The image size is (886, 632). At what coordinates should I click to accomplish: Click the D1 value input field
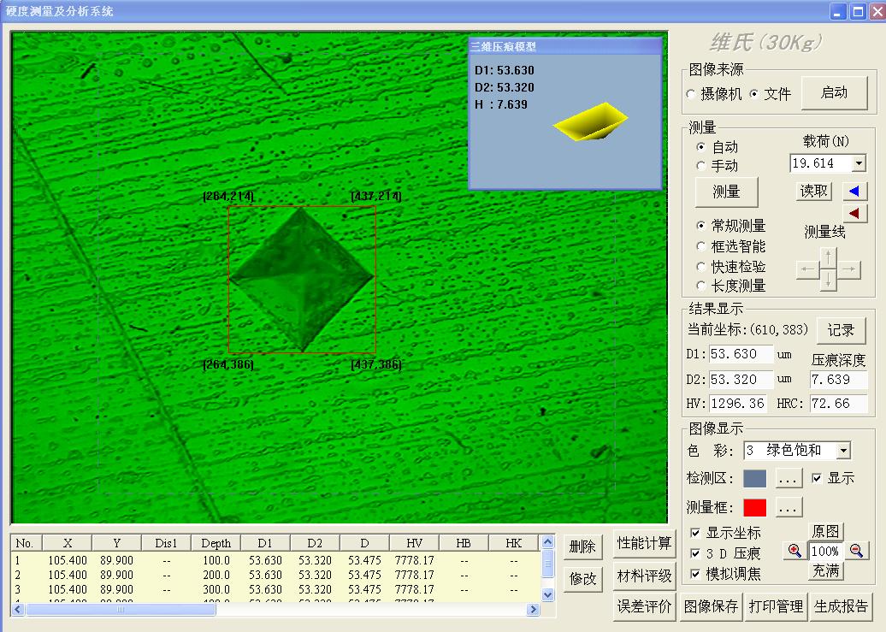coord(741,354)
